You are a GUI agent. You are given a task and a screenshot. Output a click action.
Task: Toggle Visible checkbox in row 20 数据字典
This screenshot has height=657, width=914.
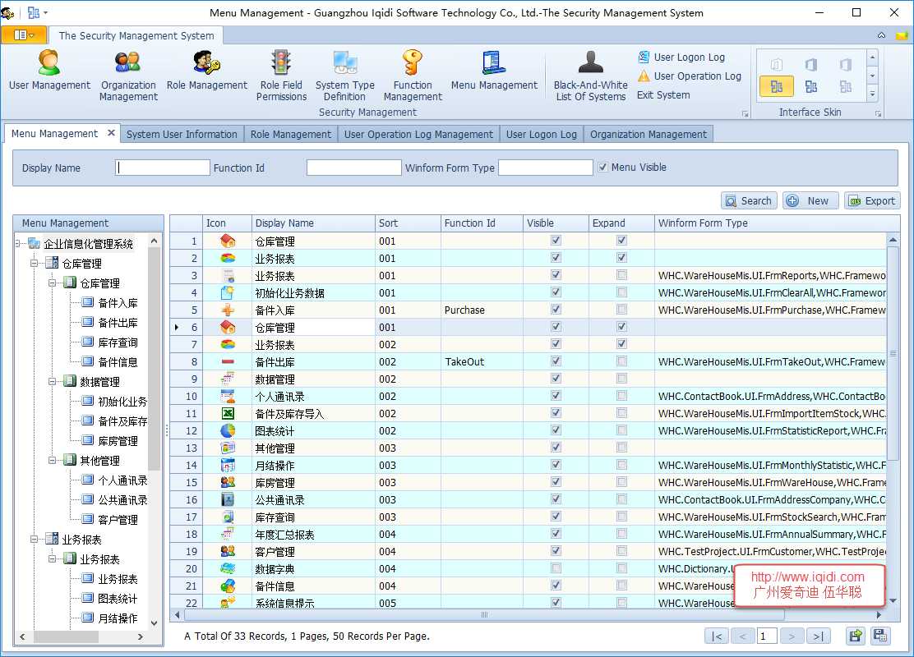pyautogui.click(x=556, y=567)
